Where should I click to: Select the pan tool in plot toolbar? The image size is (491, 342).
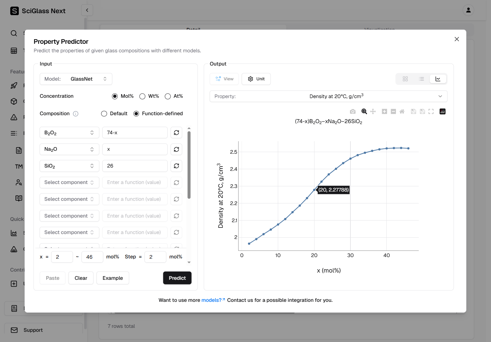373,112
